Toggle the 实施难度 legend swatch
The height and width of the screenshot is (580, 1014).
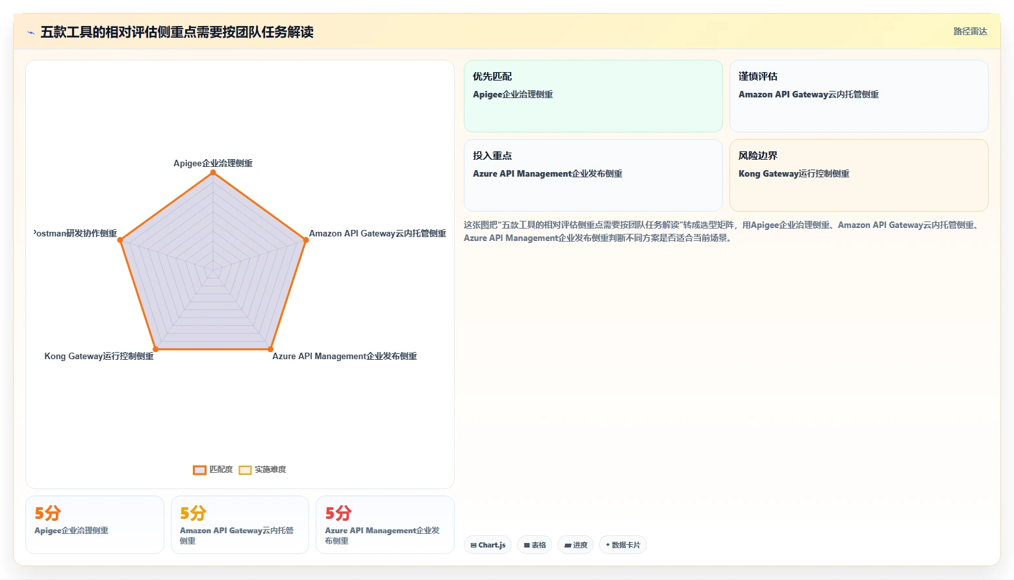[245, 470]
